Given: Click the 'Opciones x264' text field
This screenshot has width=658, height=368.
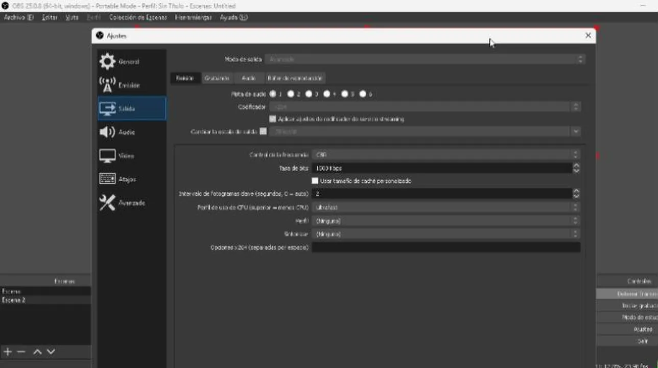Looking at the screenshot, I should click(446, 247).
